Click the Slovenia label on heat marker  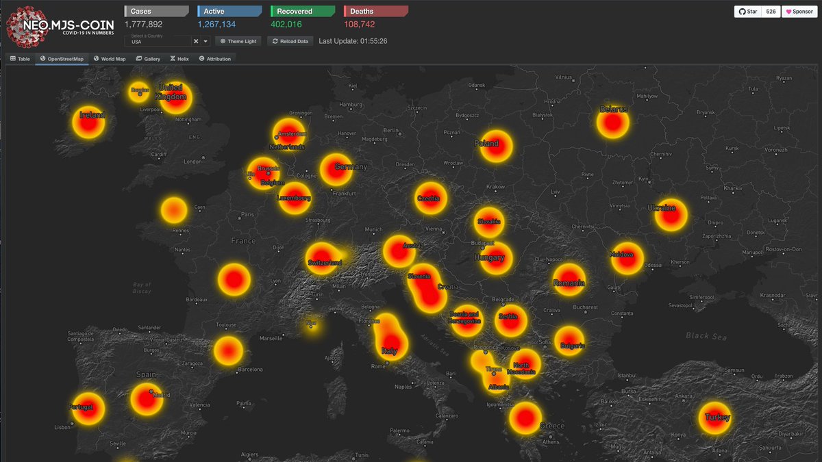coord(418,276)
